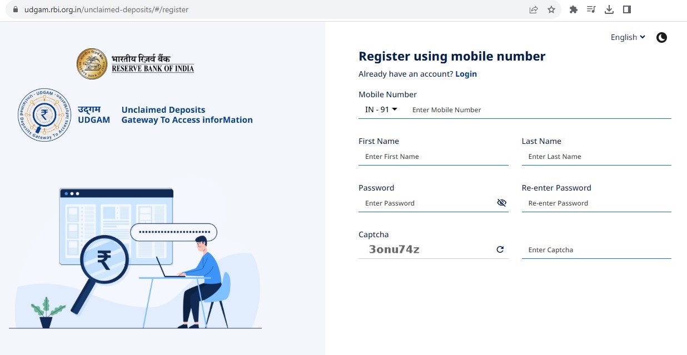Open the browser extensions puzzle icon
This screenshot has height=355, width=687.
[x=573, y=9]
